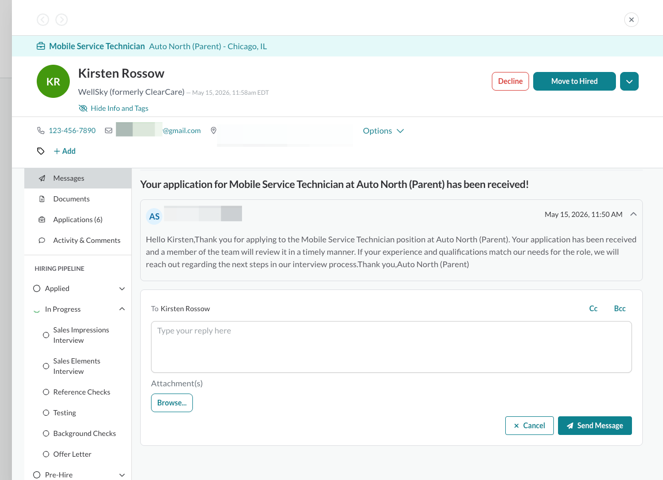Select the Pre-Hire pipeline stage
663x480 pixels.
(58, 475)
